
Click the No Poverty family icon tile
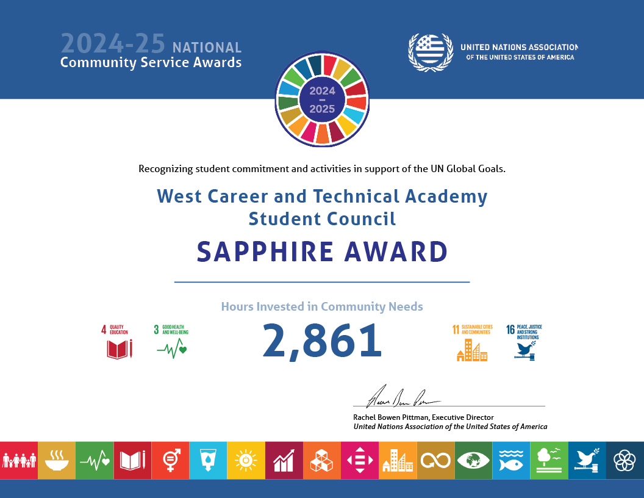point(19,460)
